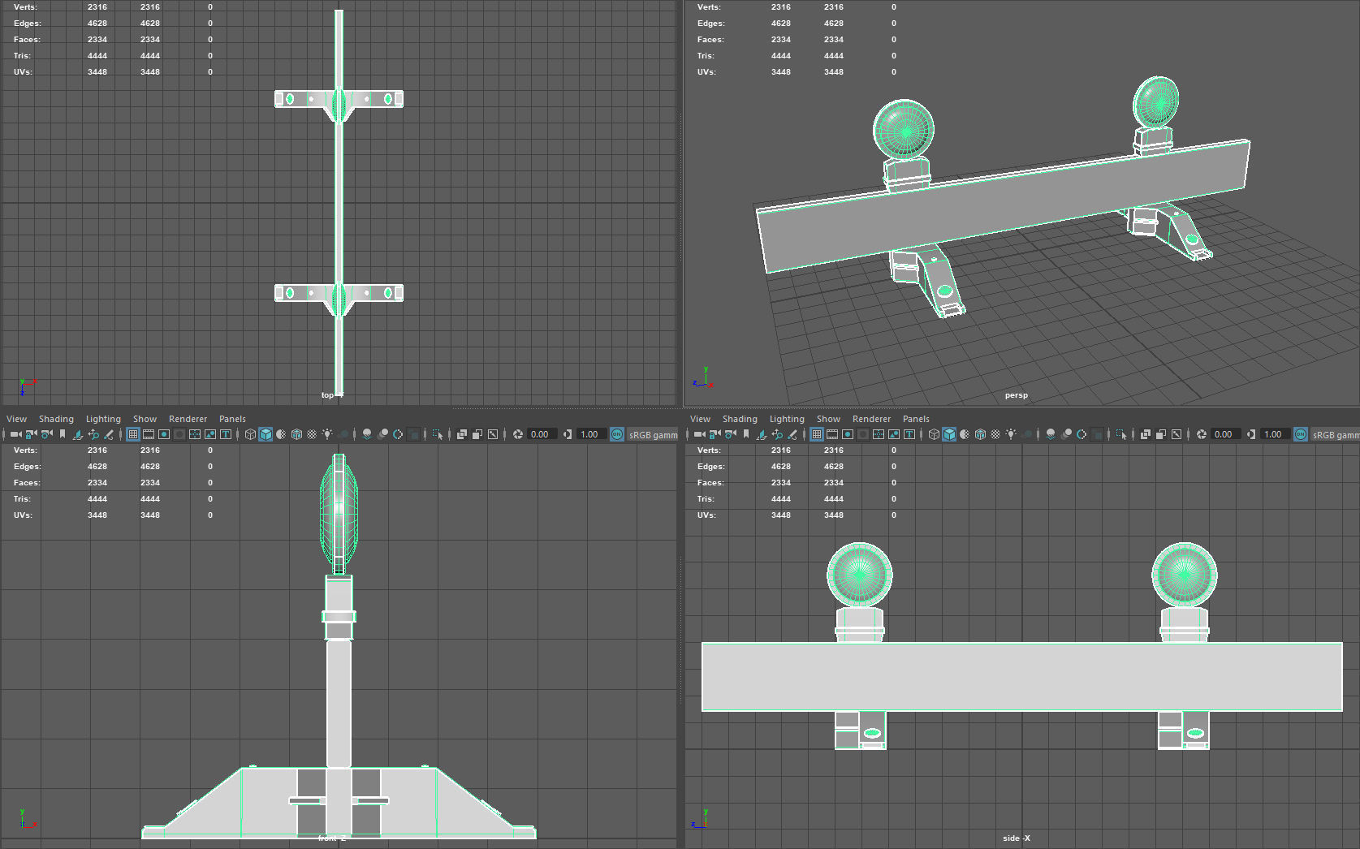Toggle View Transform ON button in side panel
1360x849 pixels.
[x=1301, y=434]
